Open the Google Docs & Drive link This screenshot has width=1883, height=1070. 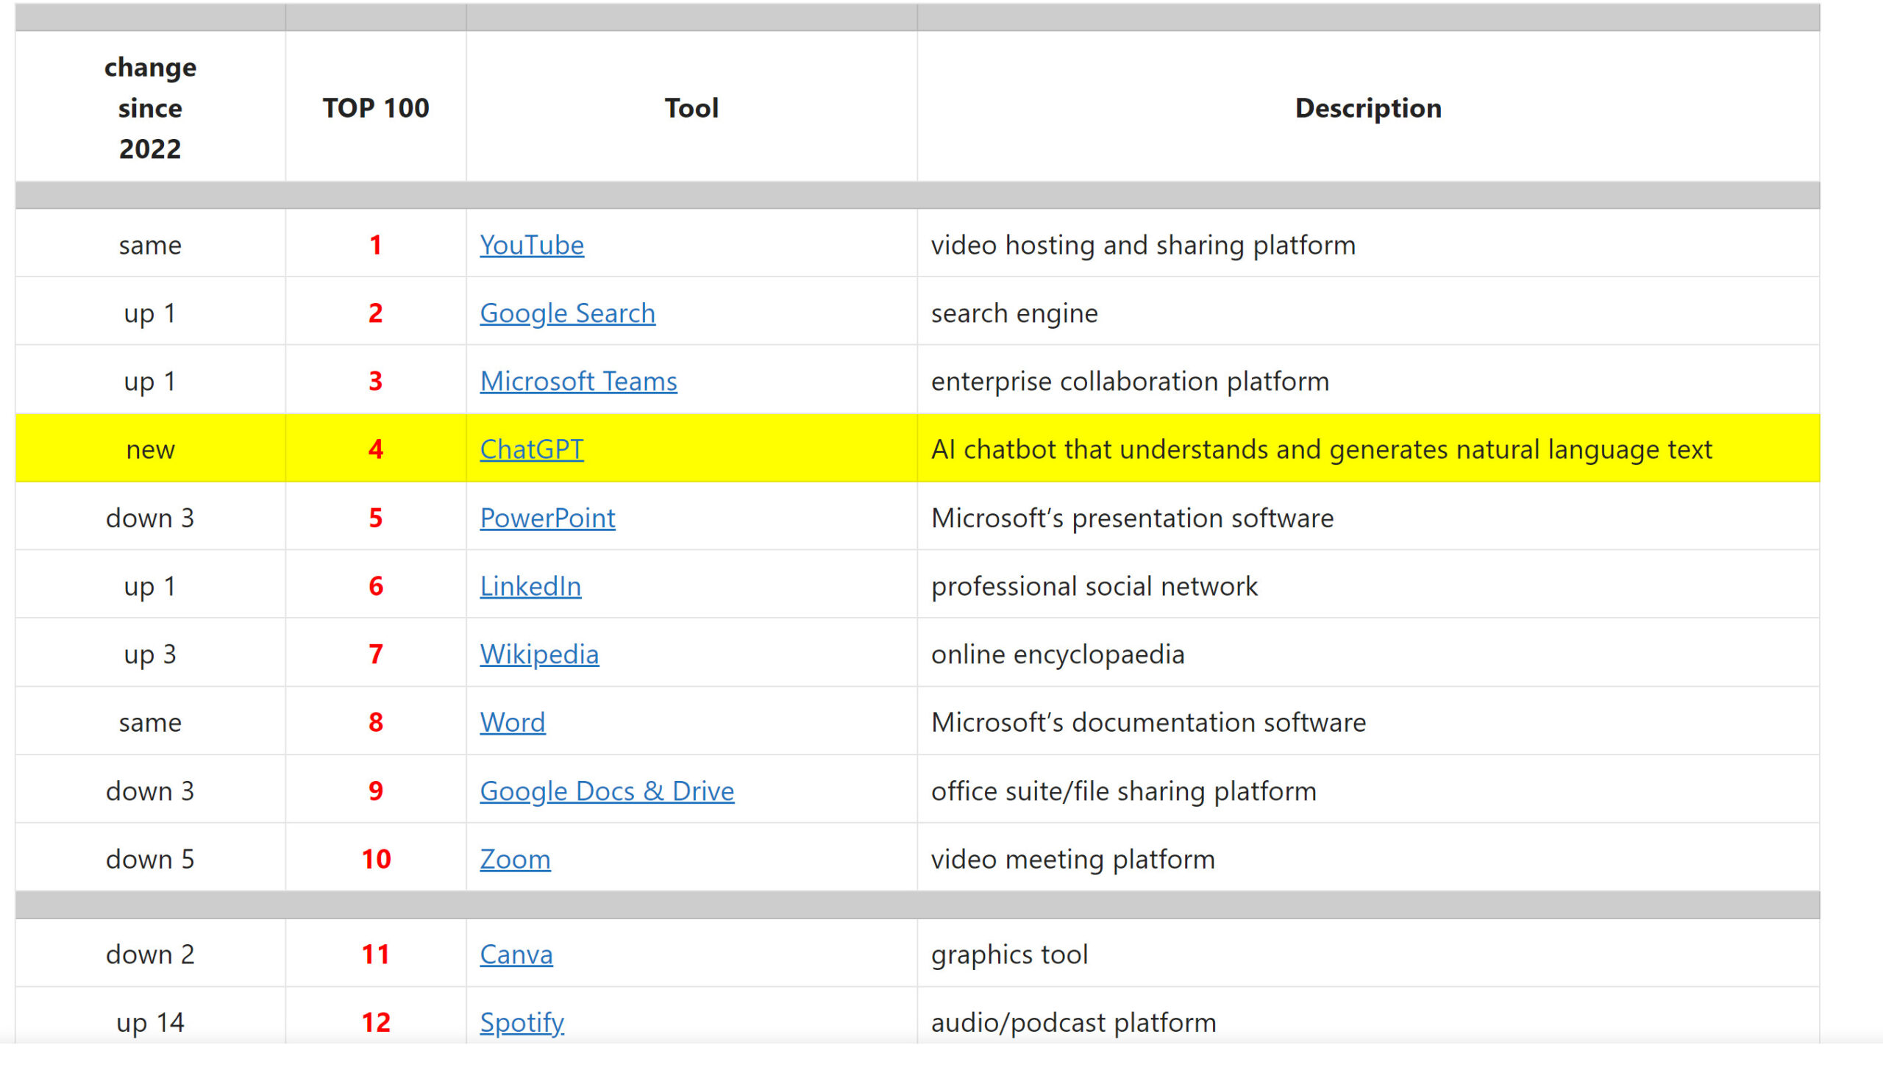coord(607,791)
